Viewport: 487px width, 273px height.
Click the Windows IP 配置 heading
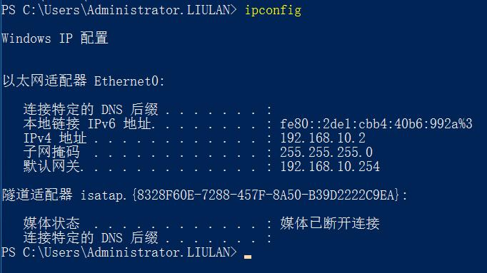click(x=55, y=38)
